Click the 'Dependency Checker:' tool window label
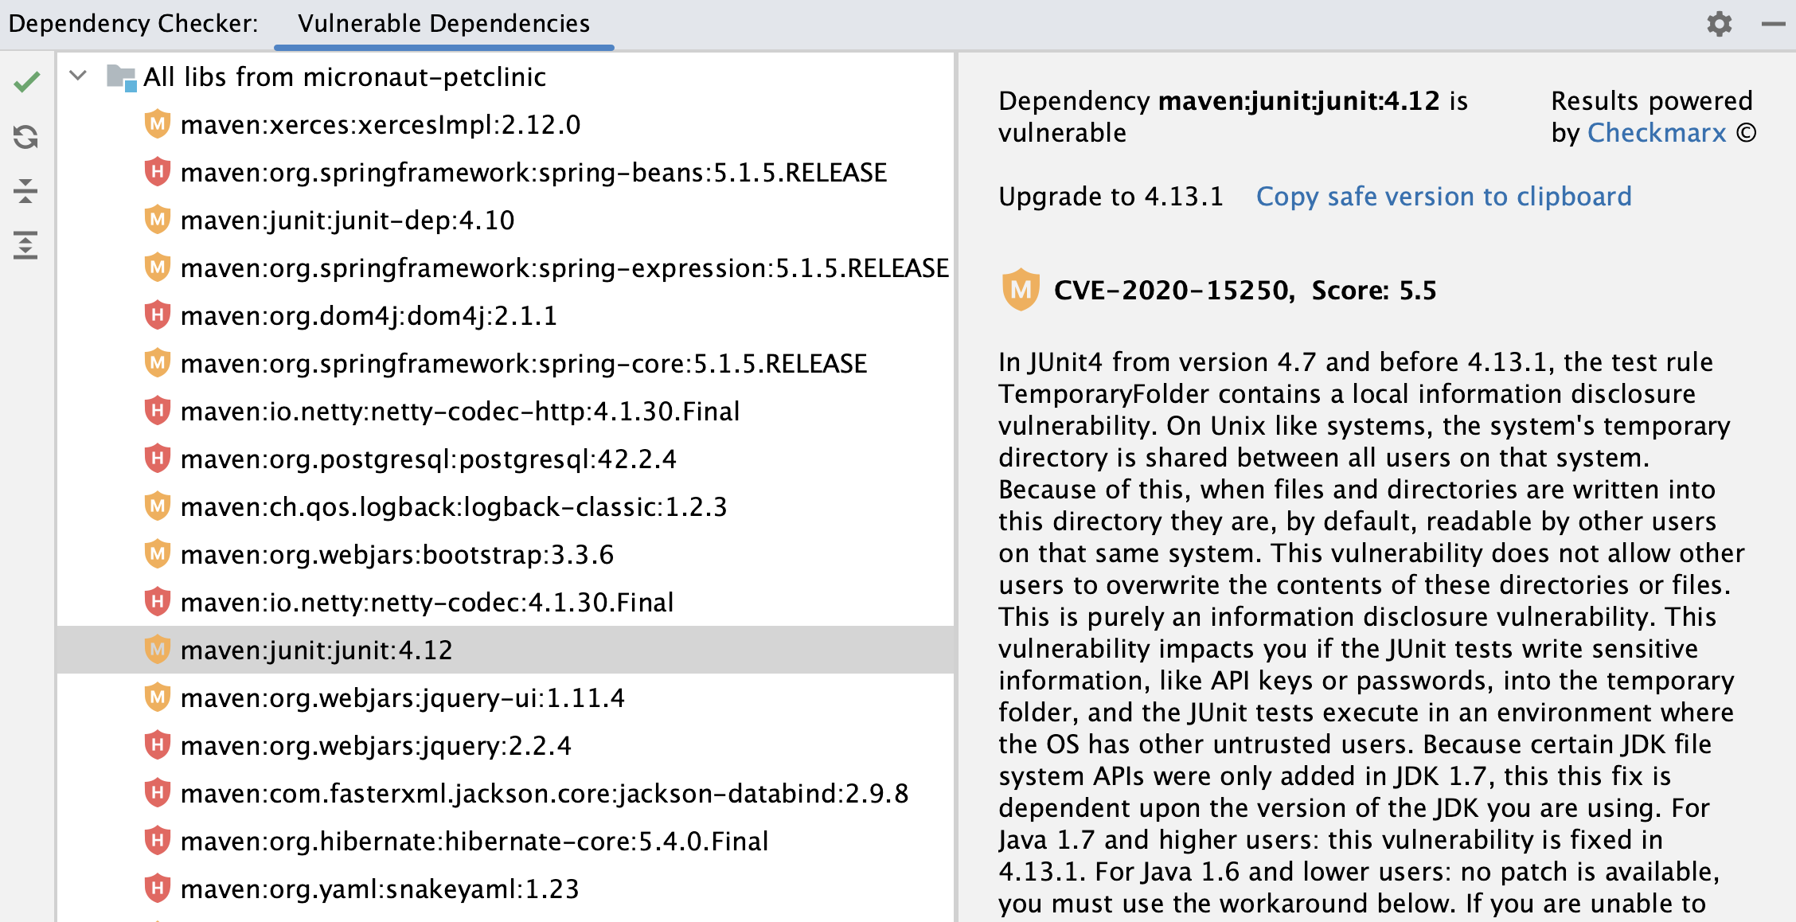Viewport: 1796px width, 922px height. [x=134, y=24]
